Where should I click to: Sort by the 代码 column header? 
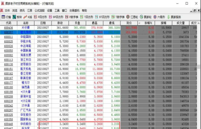coord(8,23)
